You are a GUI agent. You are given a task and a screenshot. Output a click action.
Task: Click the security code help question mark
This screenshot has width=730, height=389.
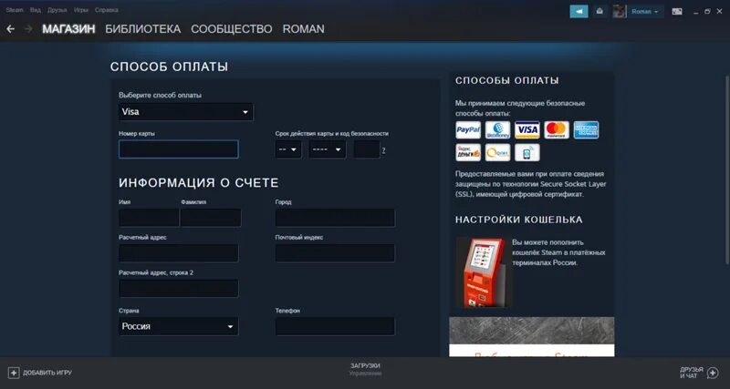pos(383,150)
